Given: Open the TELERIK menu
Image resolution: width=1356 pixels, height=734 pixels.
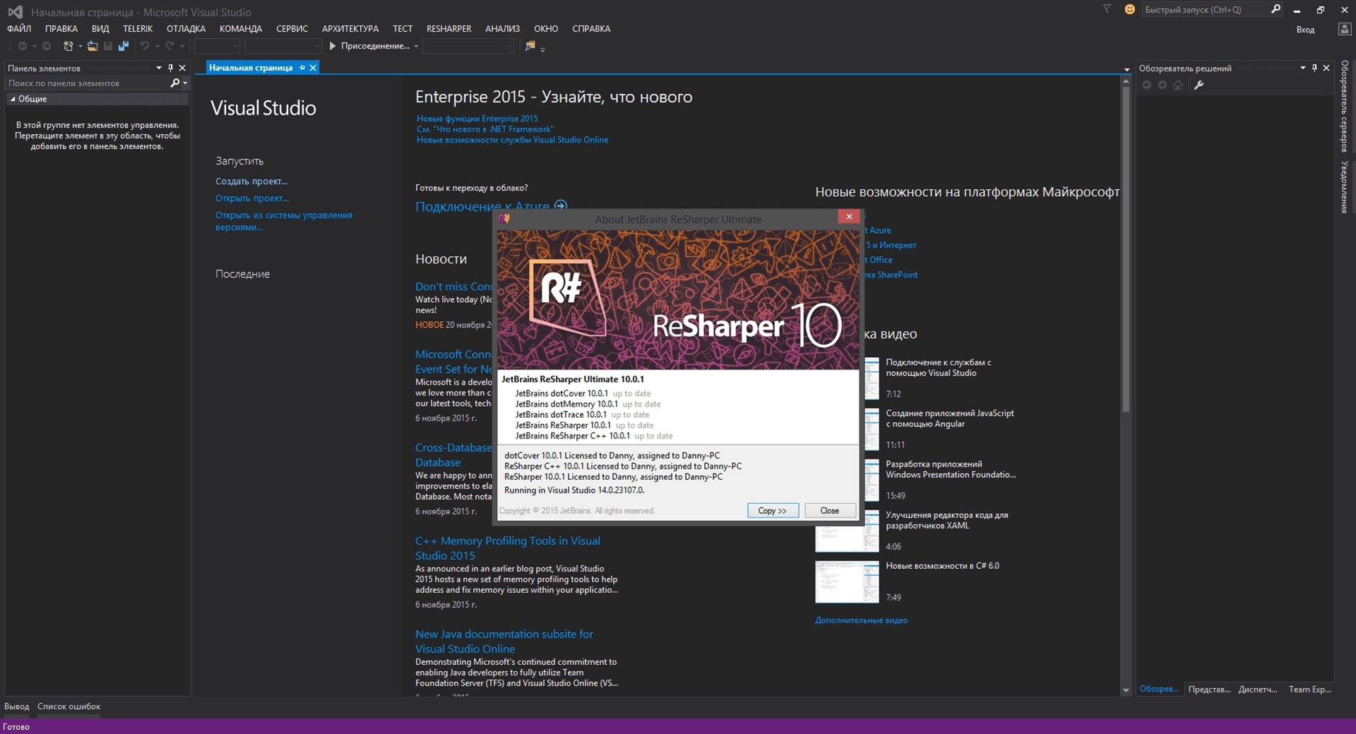Looking at the screenshot, I should coord(138,29).
